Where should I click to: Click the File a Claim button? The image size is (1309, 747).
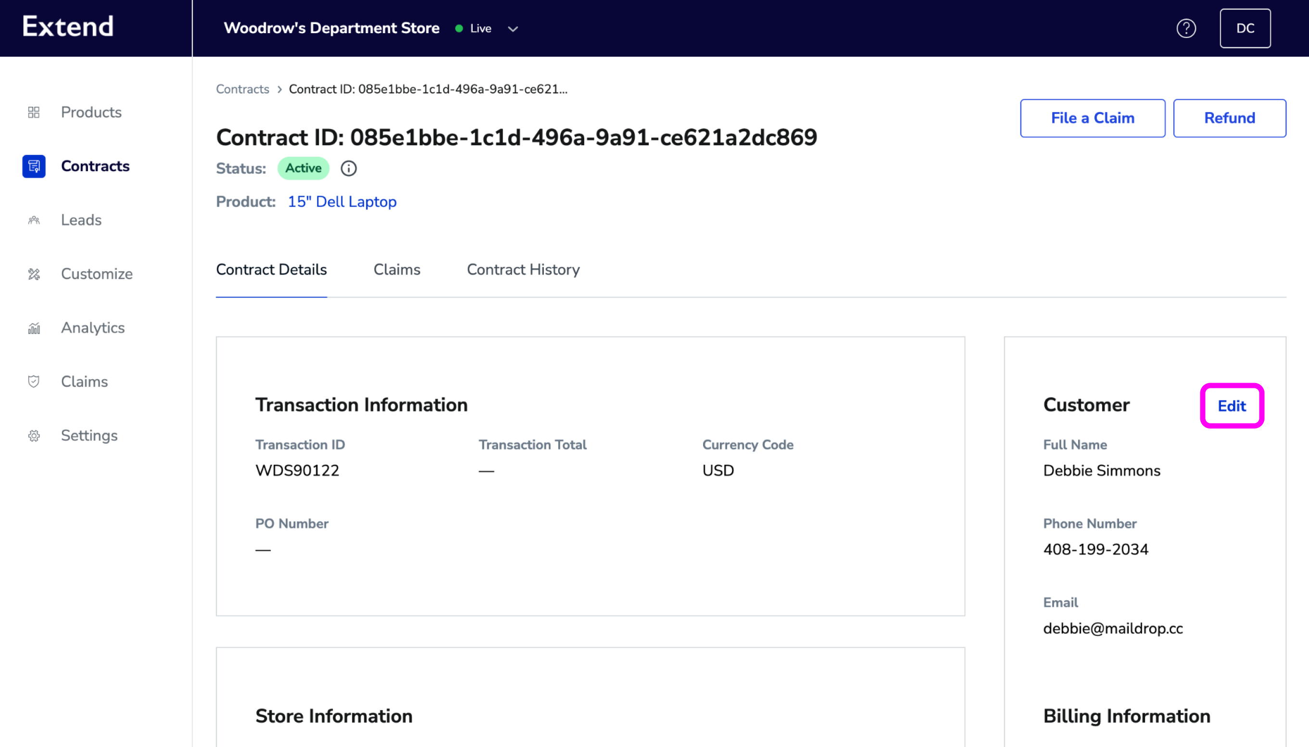point(1093,118)
